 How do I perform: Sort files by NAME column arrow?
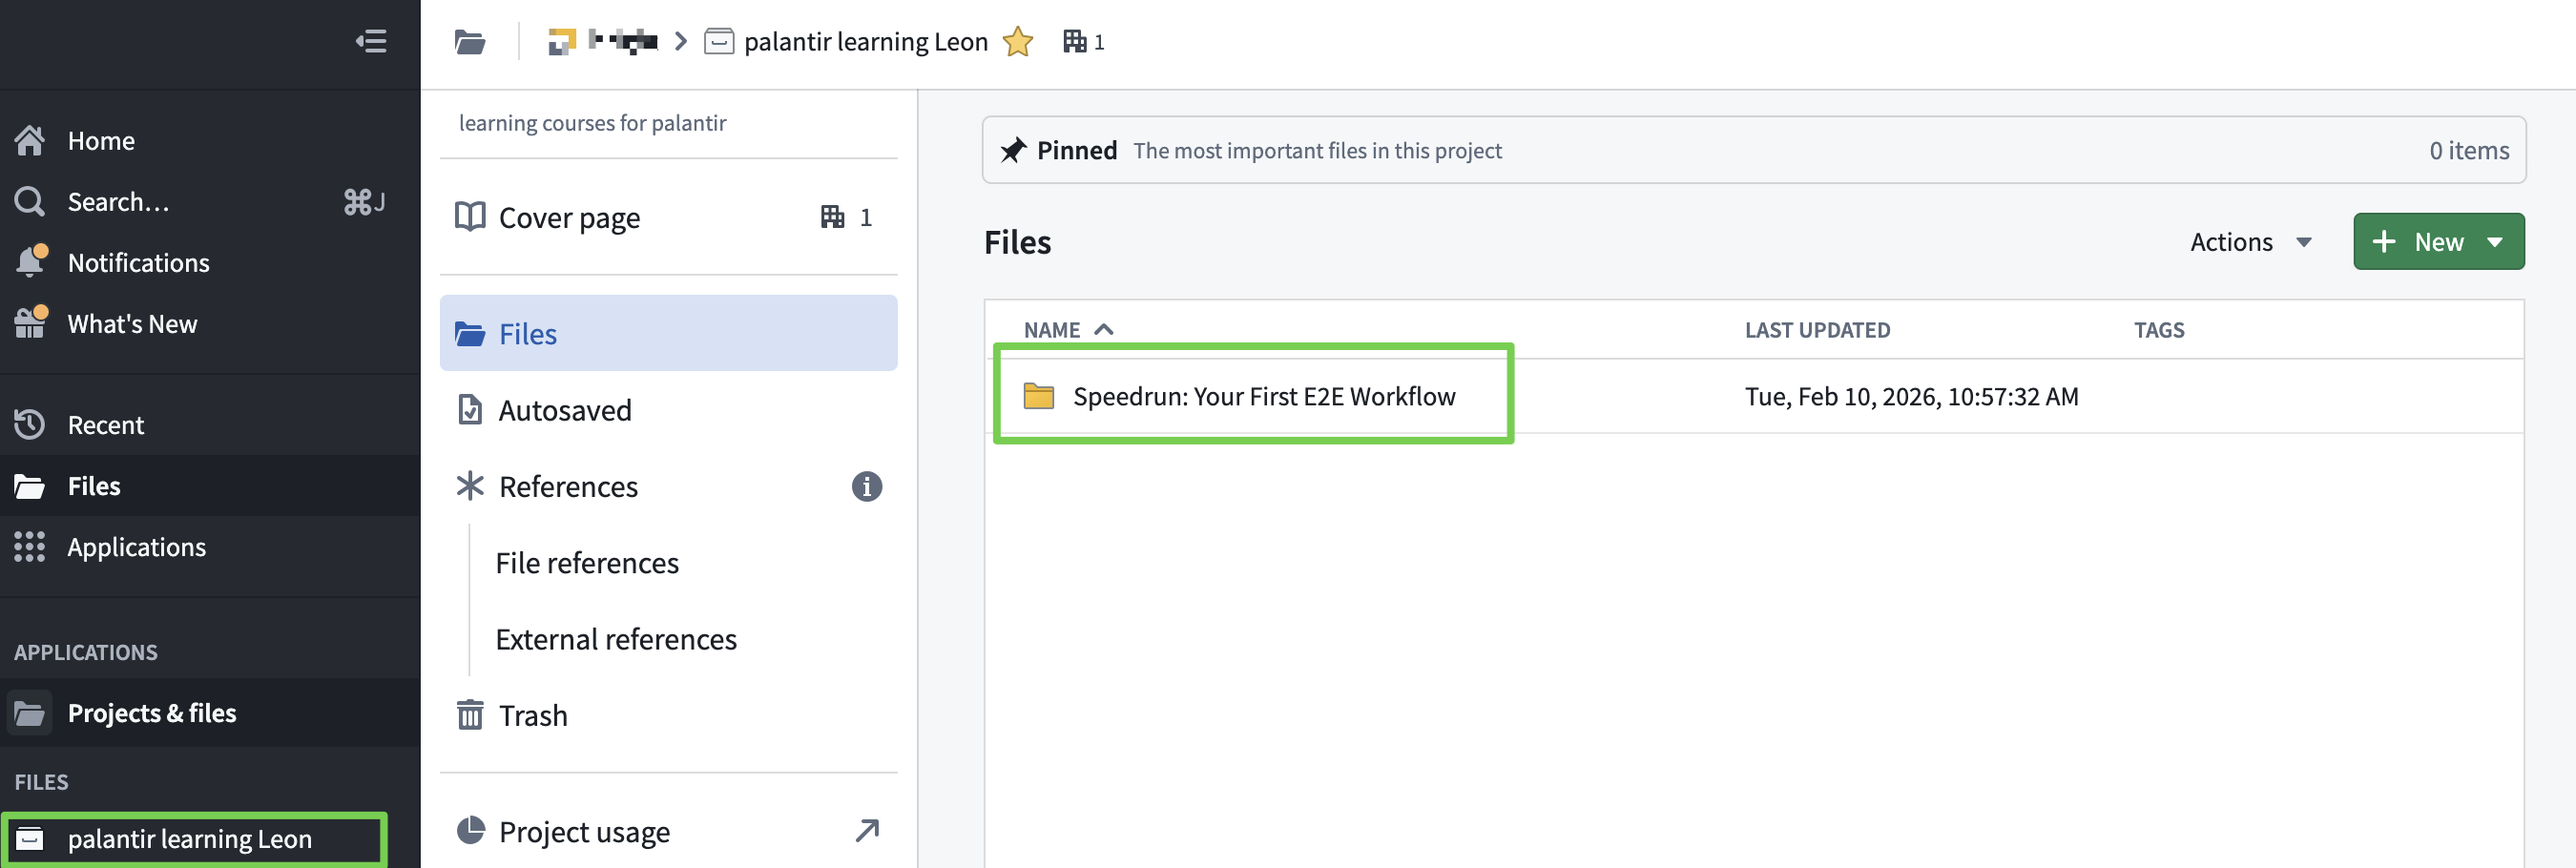pyautogui.click(x=1103, y=329)
